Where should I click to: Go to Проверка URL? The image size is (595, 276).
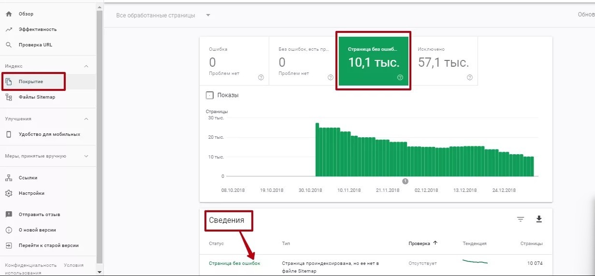tap(35, 45)
